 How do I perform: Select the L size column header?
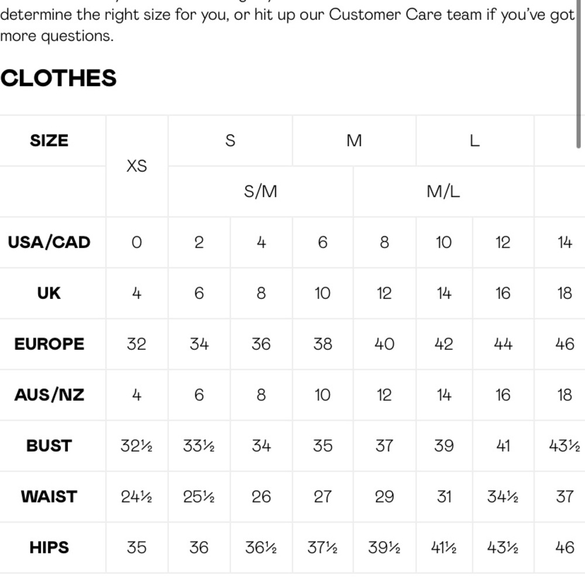coord(474,140)
